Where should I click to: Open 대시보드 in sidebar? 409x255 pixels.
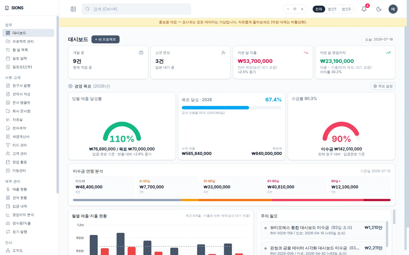28,33
